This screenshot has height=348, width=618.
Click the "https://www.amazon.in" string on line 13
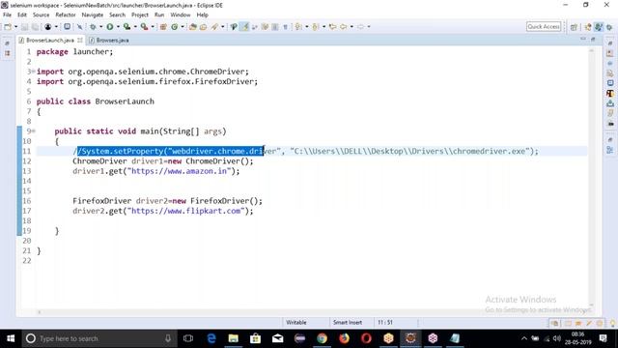click(x=179, y=171)
